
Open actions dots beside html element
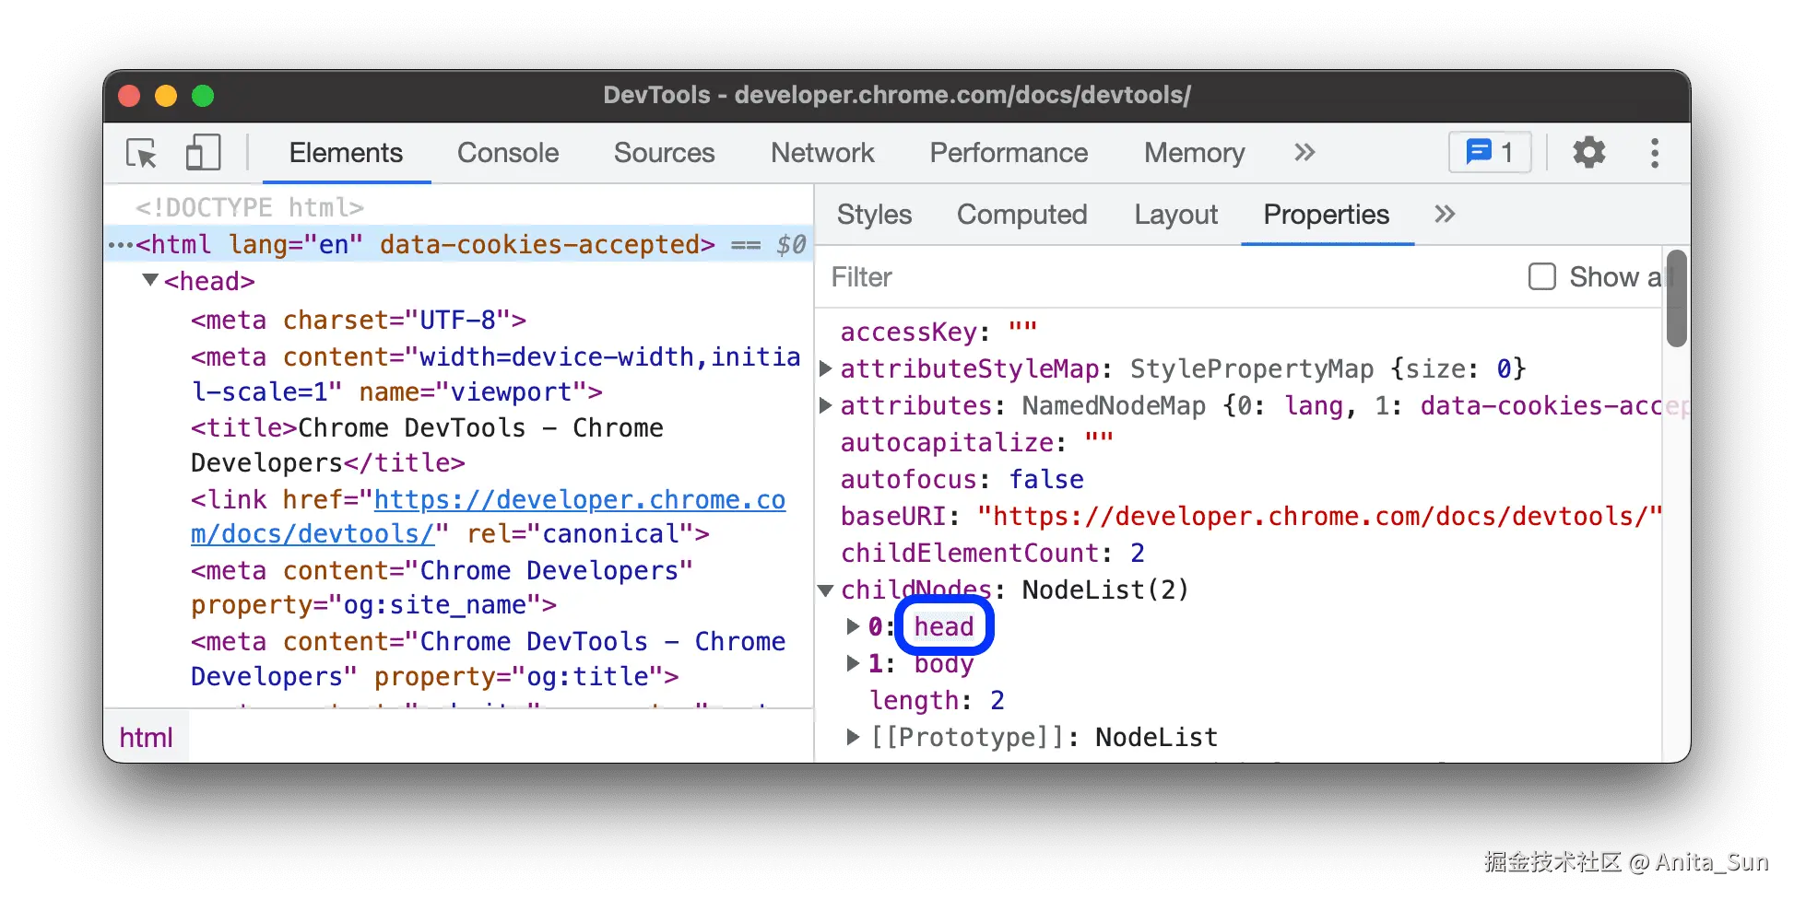pyautogui.click(x=121, y=245)
